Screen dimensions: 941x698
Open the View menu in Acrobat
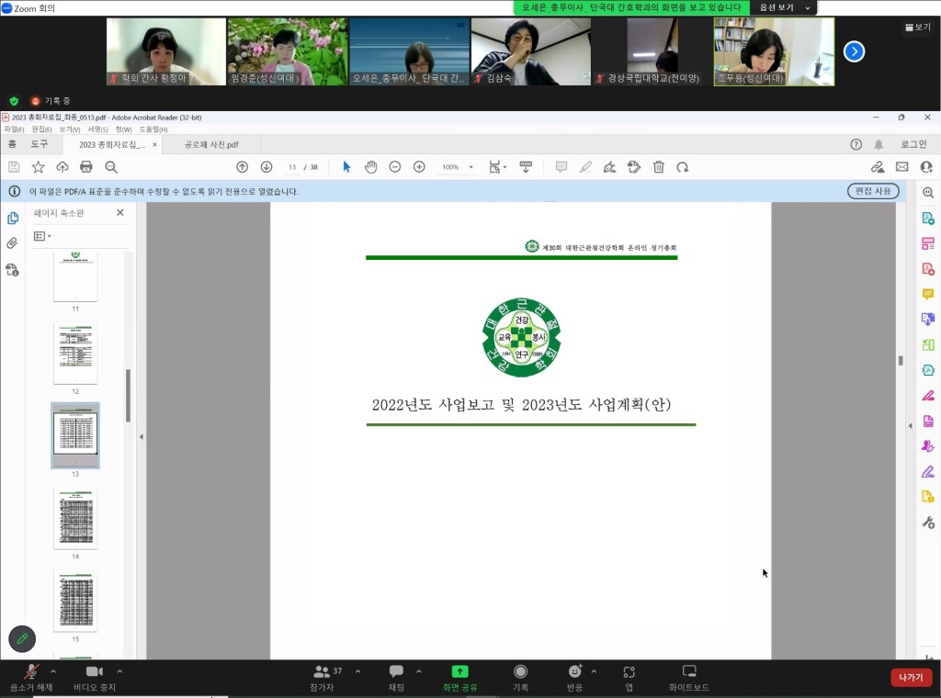pos(69,129)
